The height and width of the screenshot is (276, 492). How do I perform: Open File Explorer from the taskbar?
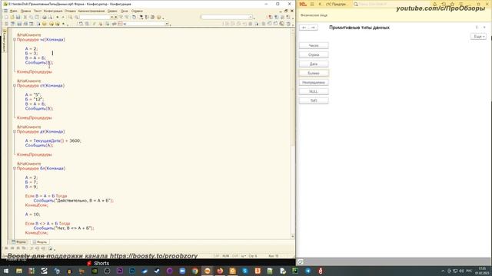pyautogui.click(x=19, y=271)
